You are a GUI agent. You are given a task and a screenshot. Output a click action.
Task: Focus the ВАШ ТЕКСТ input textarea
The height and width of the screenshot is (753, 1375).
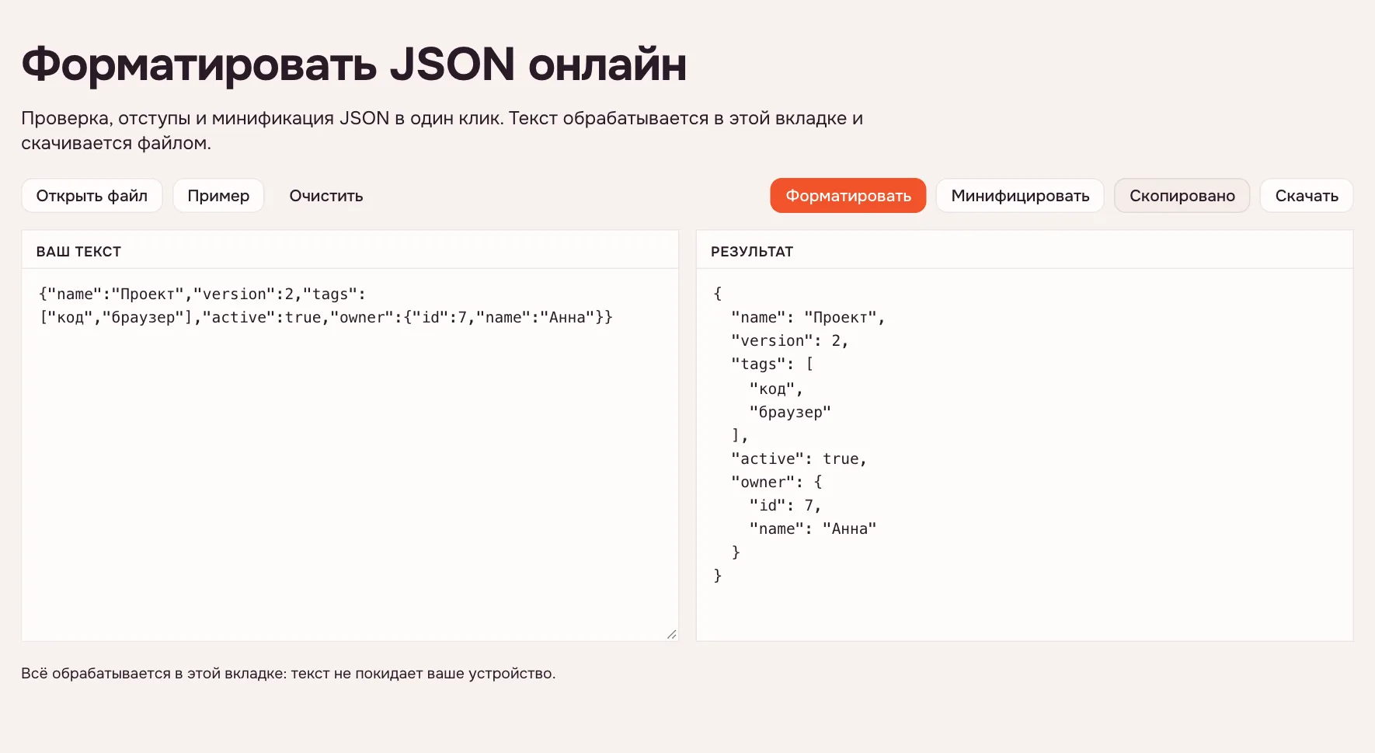point(350,455)
